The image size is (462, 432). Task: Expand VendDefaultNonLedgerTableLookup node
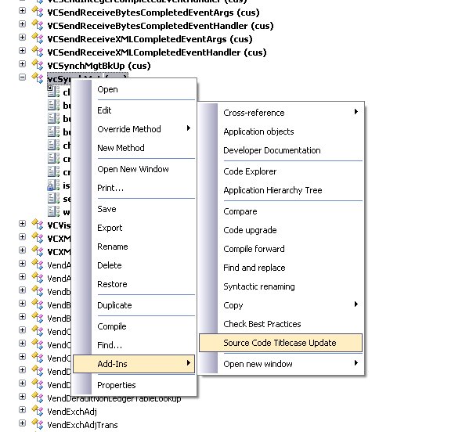[x=22, y=396]
